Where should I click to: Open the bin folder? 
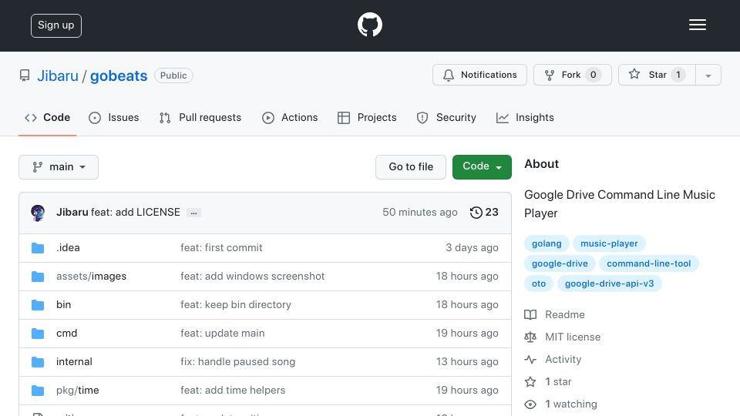click(x=63, y=305)
